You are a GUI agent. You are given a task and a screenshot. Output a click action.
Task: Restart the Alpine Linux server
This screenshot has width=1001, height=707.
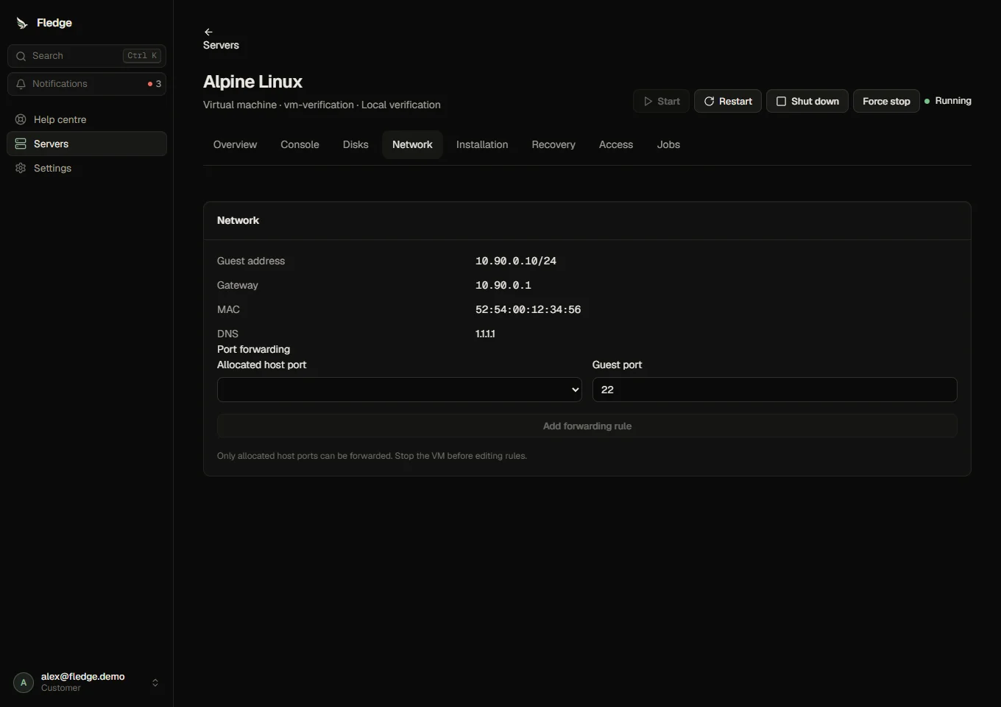(728, 101)
